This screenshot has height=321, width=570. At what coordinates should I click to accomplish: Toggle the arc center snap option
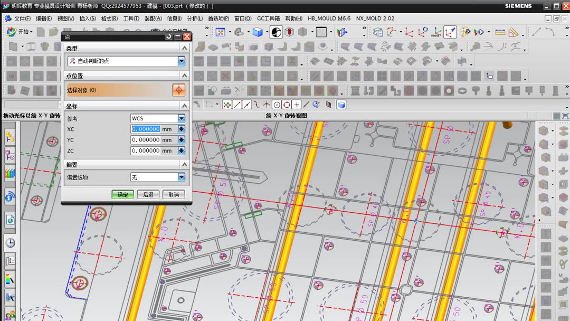click(277, 105)
